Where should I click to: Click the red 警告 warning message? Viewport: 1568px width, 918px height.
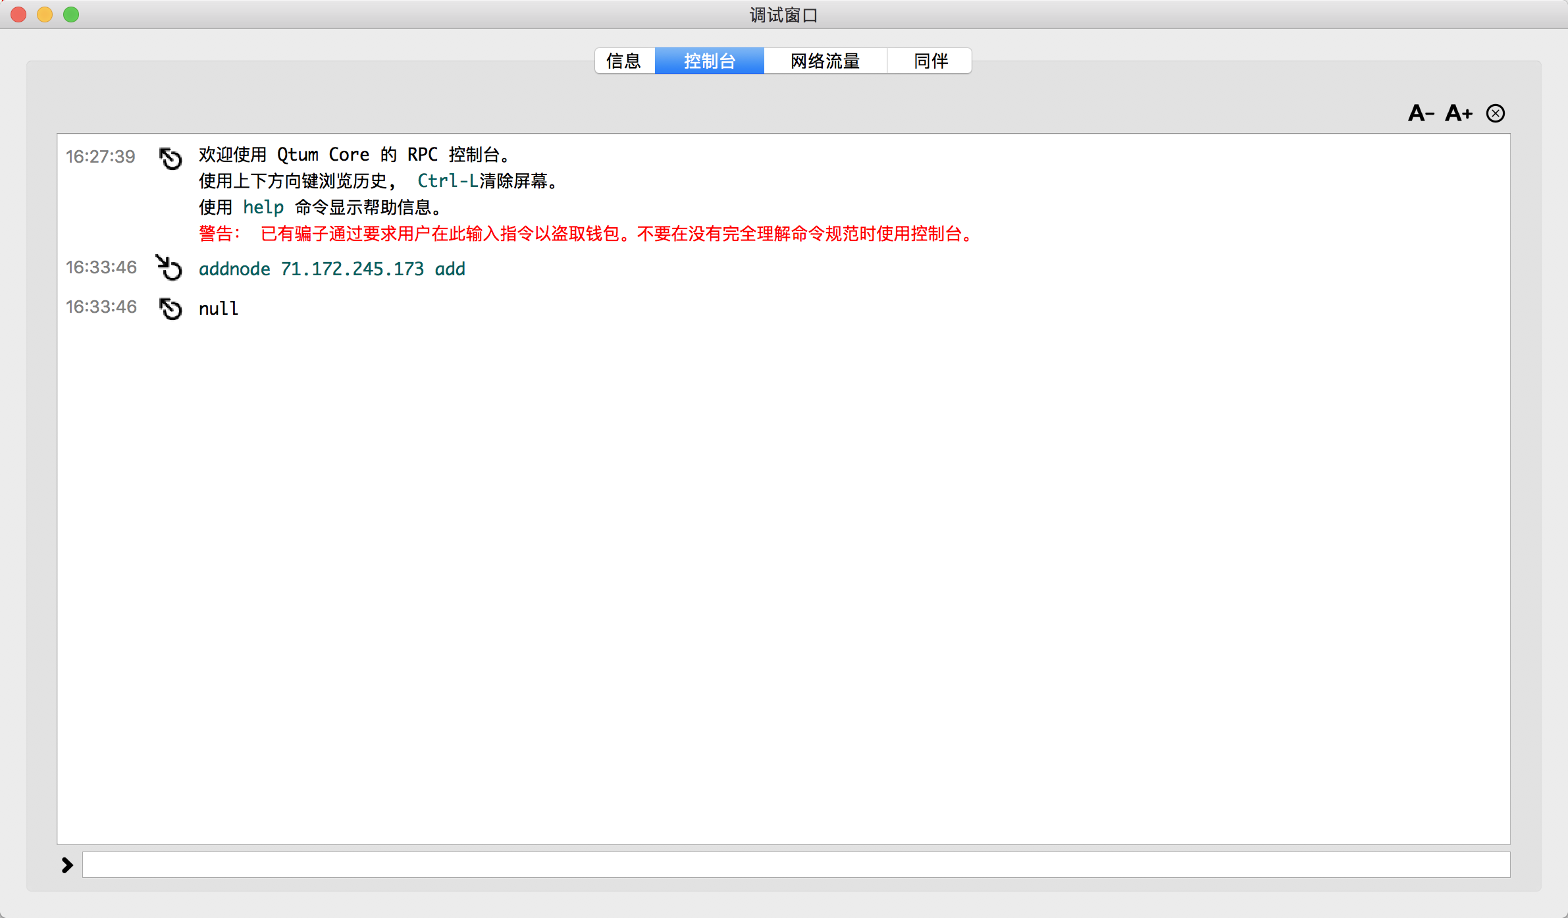pyautogui.click(x=586, y=234)
